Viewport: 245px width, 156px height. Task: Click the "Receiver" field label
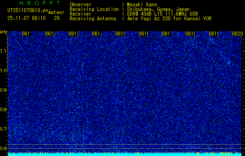(81, 14)
